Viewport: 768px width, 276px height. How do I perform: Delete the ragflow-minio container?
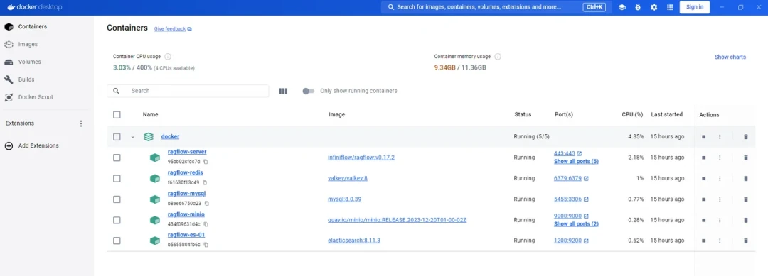745,220
